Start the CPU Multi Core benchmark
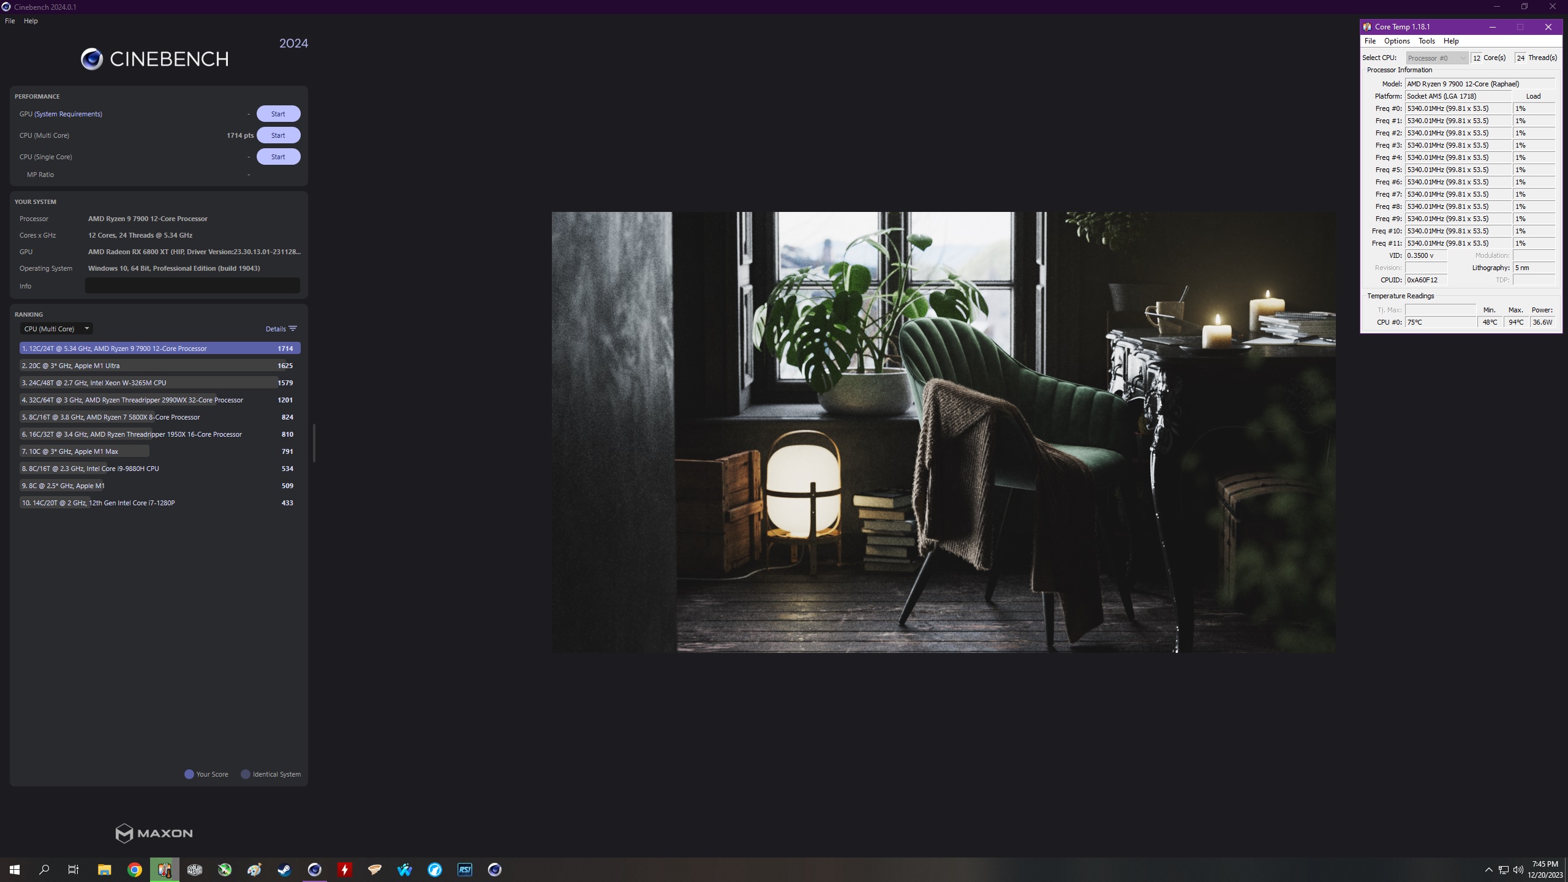This screenshot has height=882, width=1568. (x=278, y=135)
